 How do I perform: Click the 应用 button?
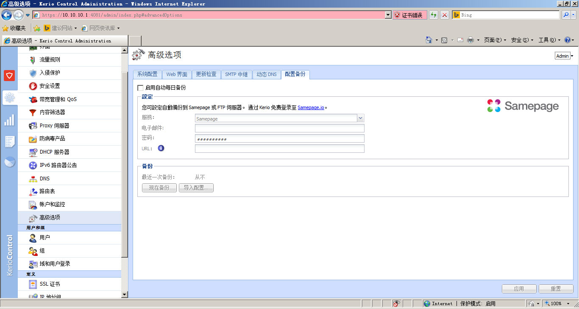tap(519, 289)
